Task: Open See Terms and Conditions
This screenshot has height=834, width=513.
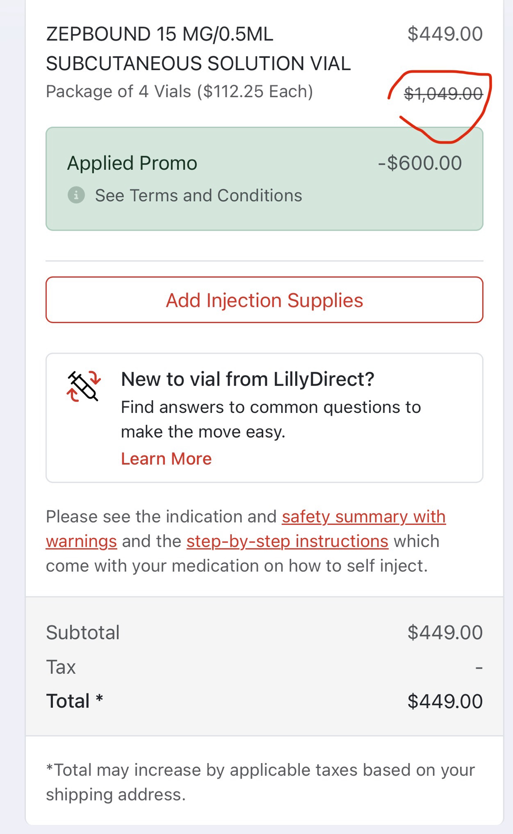Action: point(198,196)
